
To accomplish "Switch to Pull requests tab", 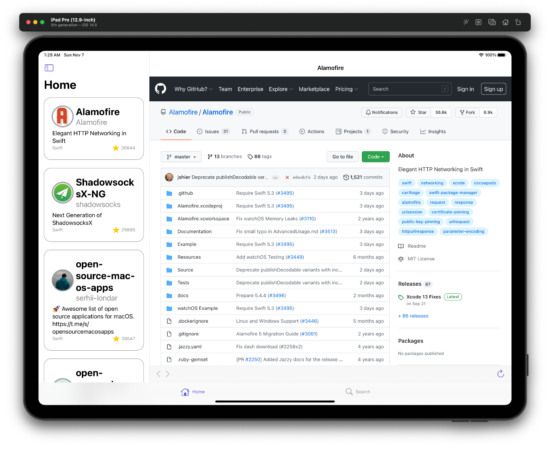I will (265, 132).
